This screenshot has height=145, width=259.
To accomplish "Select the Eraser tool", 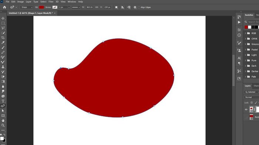I will tap(3, 77).
